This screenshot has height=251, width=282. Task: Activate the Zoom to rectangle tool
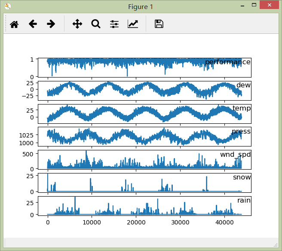pyautogui.click(x=96, y=24)
